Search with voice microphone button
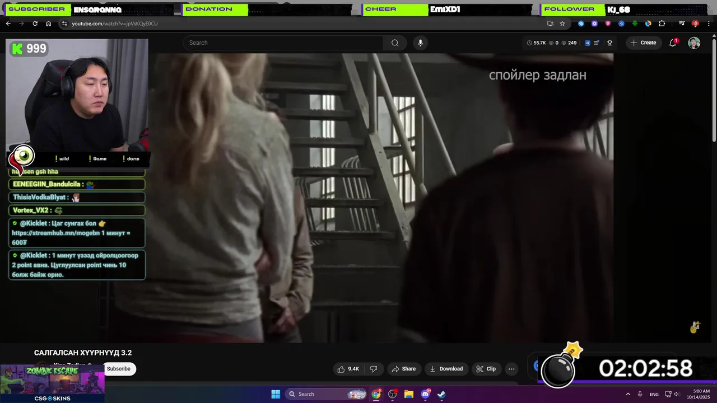717x403 pixels. pos(420,43)
